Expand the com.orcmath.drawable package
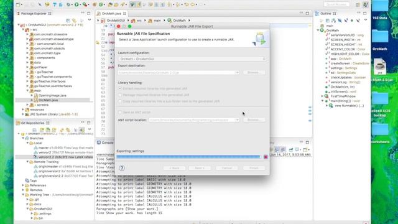398x224 pixels. point(27,34)
